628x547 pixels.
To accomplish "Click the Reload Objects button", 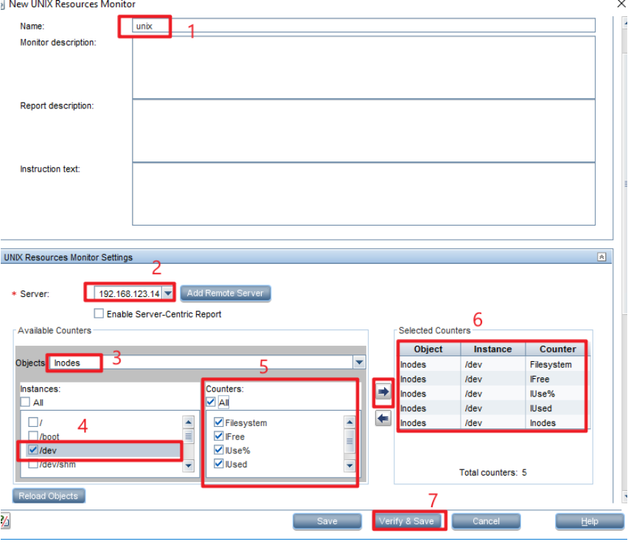I will click(49, 495).
